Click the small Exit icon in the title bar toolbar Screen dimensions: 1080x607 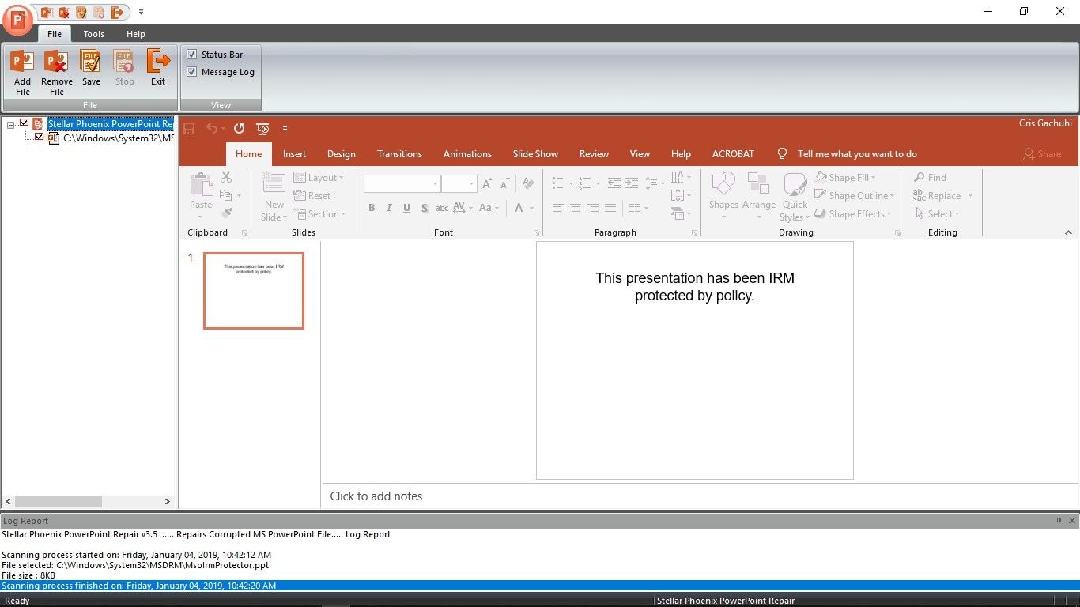click(118, 12)
